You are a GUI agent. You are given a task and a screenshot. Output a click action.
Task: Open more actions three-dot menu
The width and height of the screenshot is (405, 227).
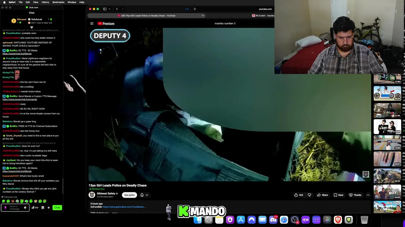point(368,195)
